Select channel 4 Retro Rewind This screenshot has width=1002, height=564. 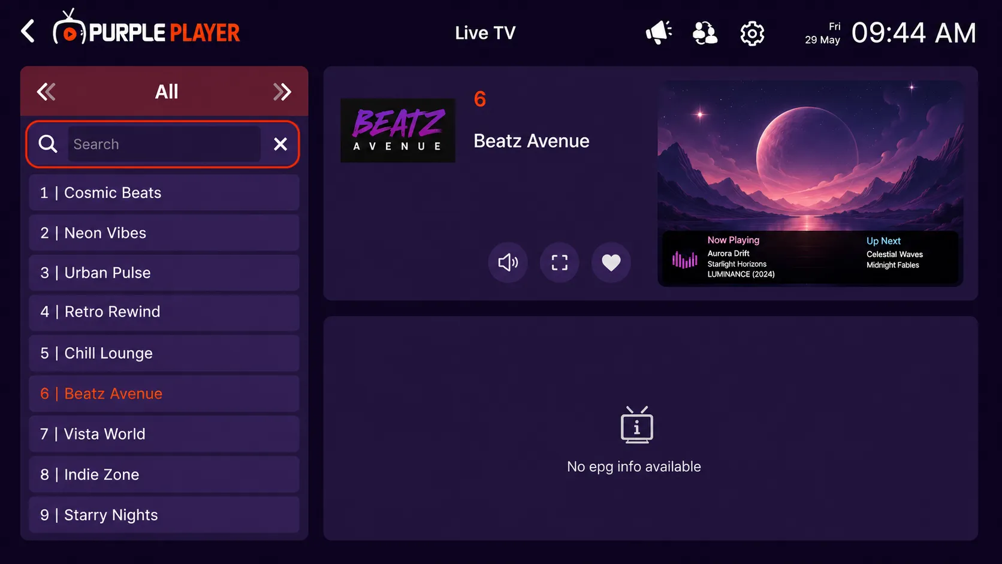(x=164, y=312)
